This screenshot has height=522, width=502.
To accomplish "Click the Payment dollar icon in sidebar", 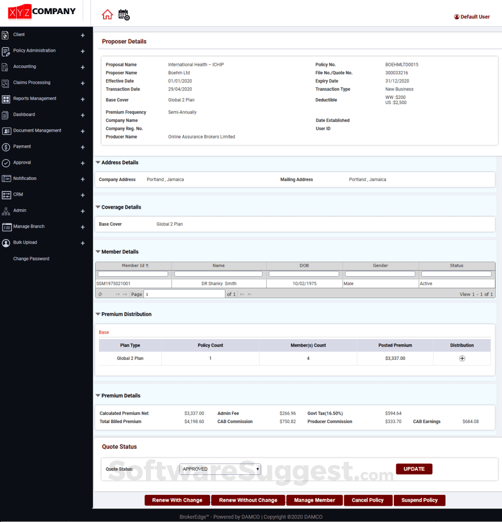I will [6, 147].
